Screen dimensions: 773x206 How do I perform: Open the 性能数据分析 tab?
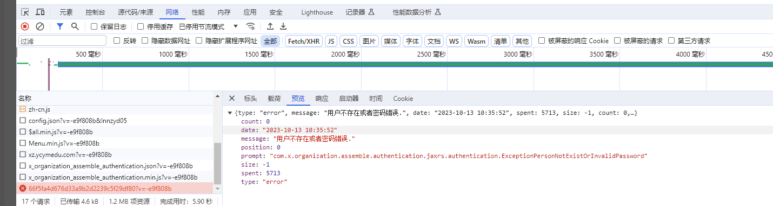click(x=417, y=12)
